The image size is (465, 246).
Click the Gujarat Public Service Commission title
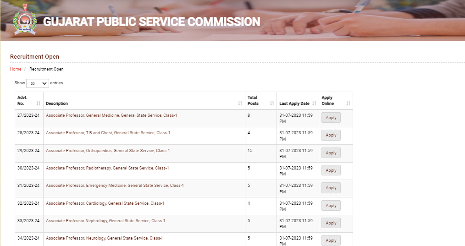151,22
